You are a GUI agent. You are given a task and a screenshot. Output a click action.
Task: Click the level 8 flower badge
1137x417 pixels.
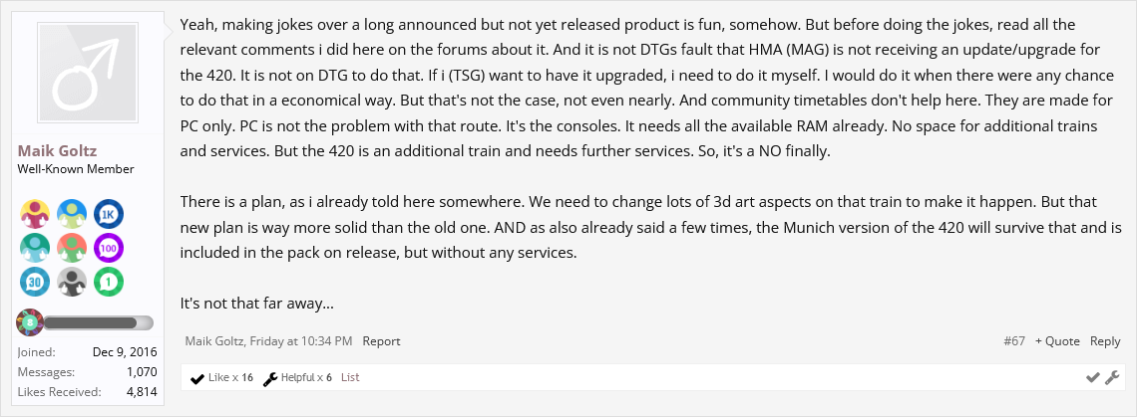tap(30, 322)
